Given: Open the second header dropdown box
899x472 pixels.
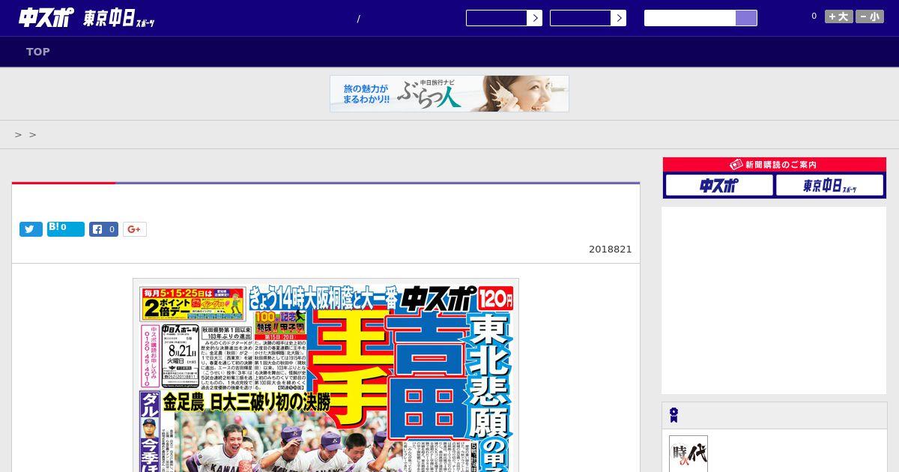Looking at the screenshot, I should [x=588, y=18].
